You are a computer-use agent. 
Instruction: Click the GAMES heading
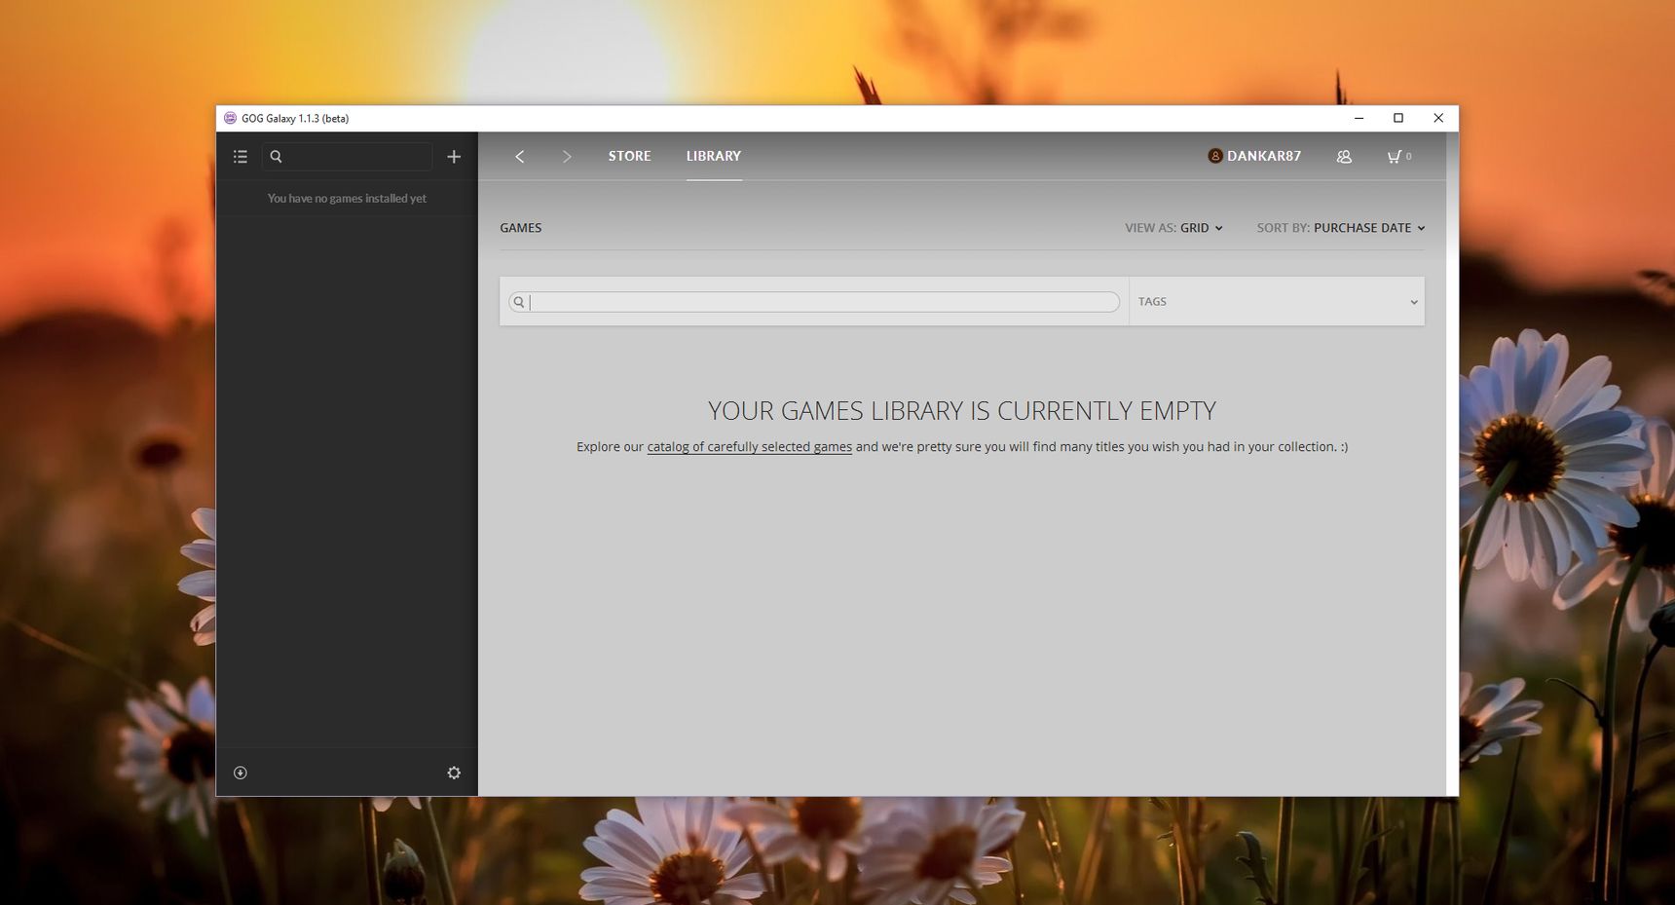521,228
